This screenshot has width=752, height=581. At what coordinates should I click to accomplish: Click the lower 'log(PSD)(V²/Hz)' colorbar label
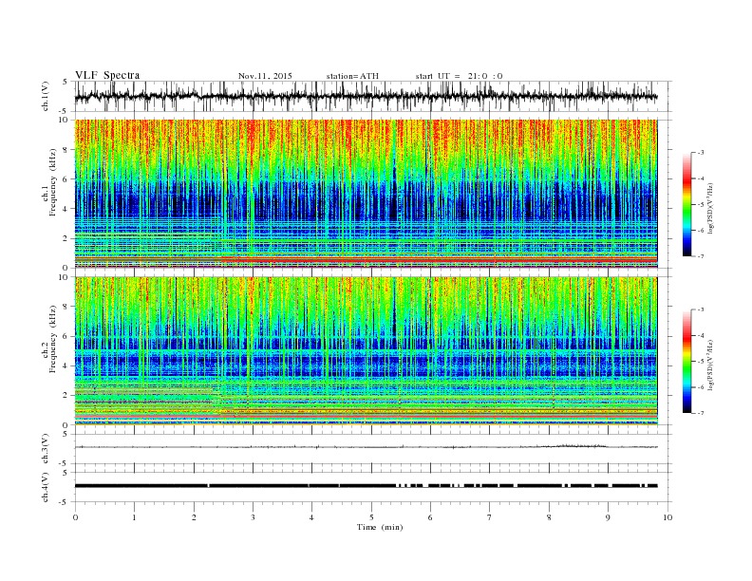[712, 365]
